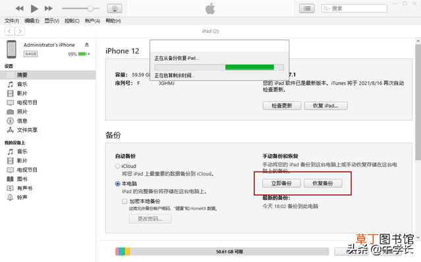Open the 显示(V) menu
421x262 pixels.
click(x=52, y=21)
